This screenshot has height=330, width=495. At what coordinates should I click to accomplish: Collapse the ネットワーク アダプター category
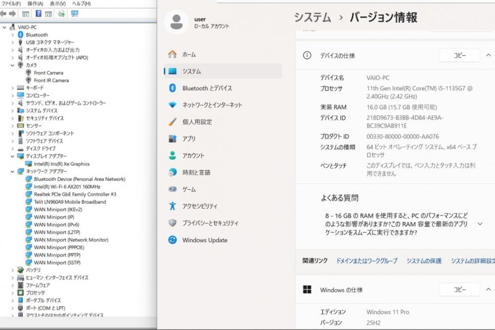point(12,171)
